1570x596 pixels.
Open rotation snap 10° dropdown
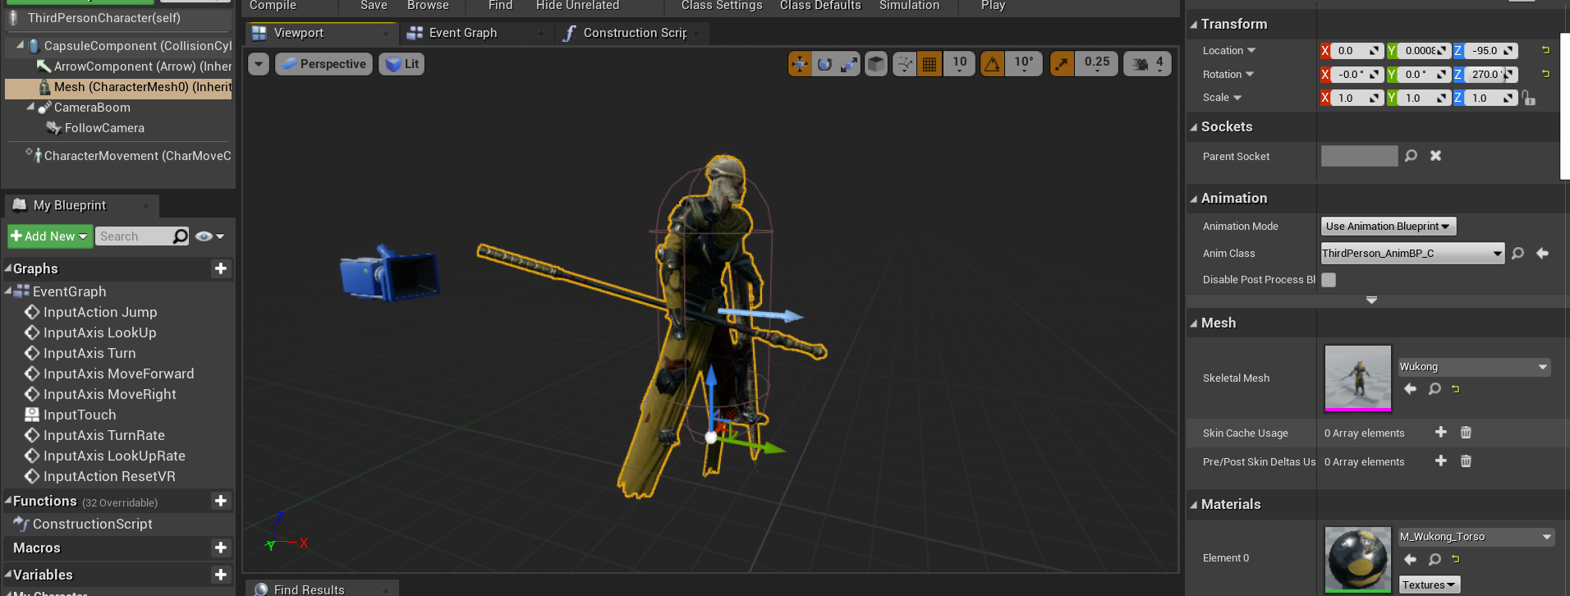coord(1024,64)
